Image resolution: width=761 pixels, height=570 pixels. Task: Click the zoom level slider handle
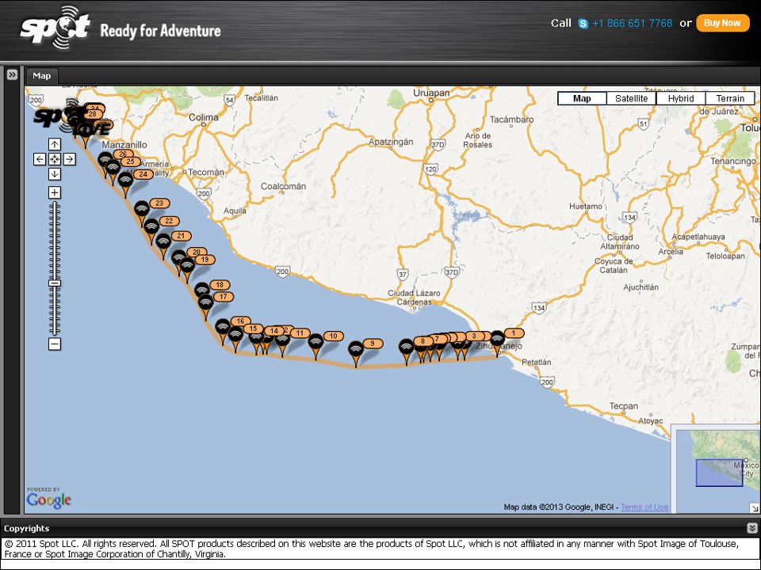point(54,283)
